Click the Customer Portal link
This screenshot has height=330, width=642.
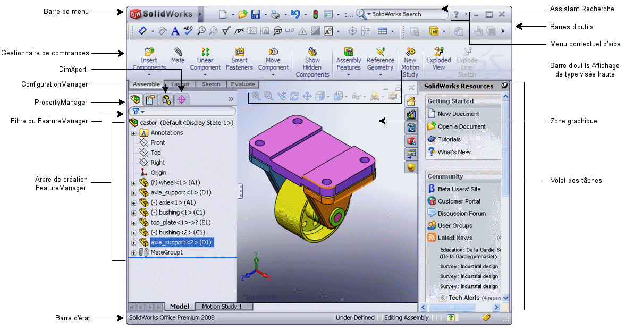point(459,201)
